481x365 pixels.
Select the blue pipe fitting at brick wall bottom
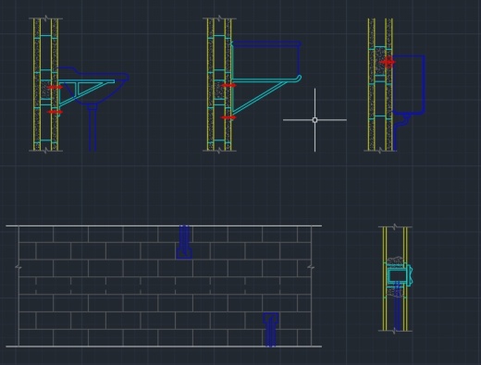271,330
